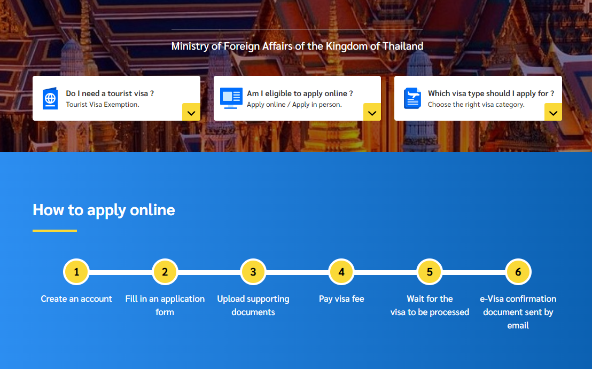Click 'Choose the right visa category.' subtitle

[x=476, y=105]
